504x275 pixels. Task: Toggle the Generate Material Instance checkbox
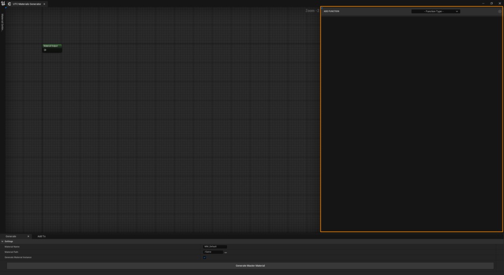pos(205,257)
